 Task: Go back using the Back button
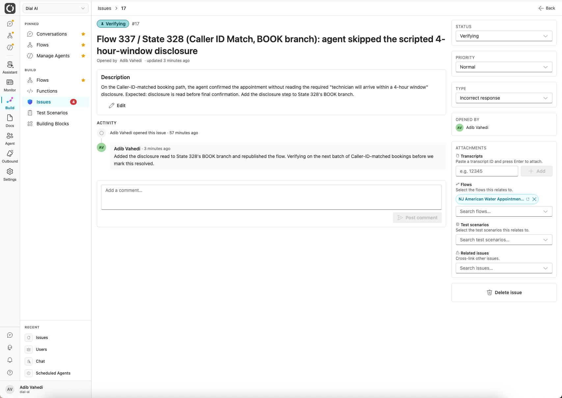(x=547, y=8)
